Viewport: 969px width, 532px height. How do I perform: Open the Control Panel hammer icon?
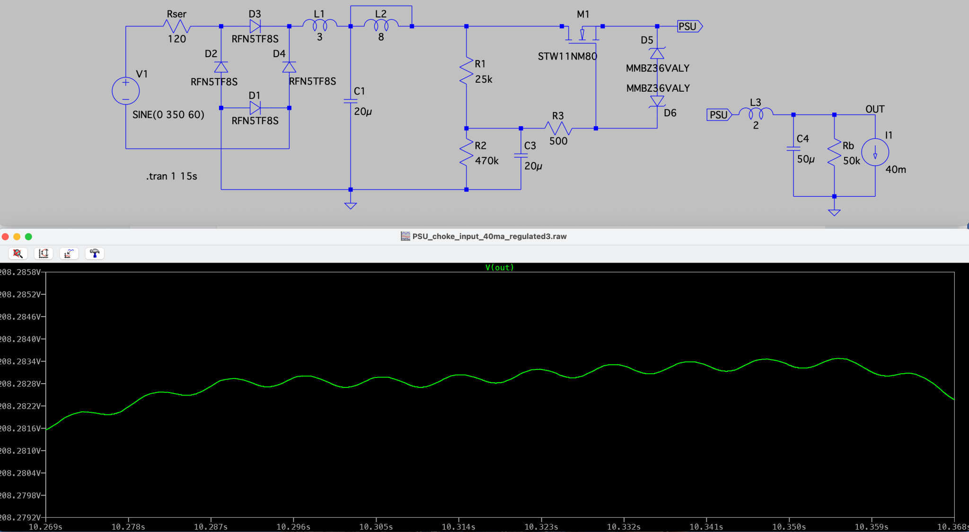point(95,254)
